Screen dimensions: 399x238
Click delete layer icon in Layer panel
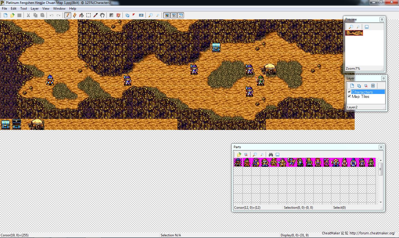click(366, 86)
